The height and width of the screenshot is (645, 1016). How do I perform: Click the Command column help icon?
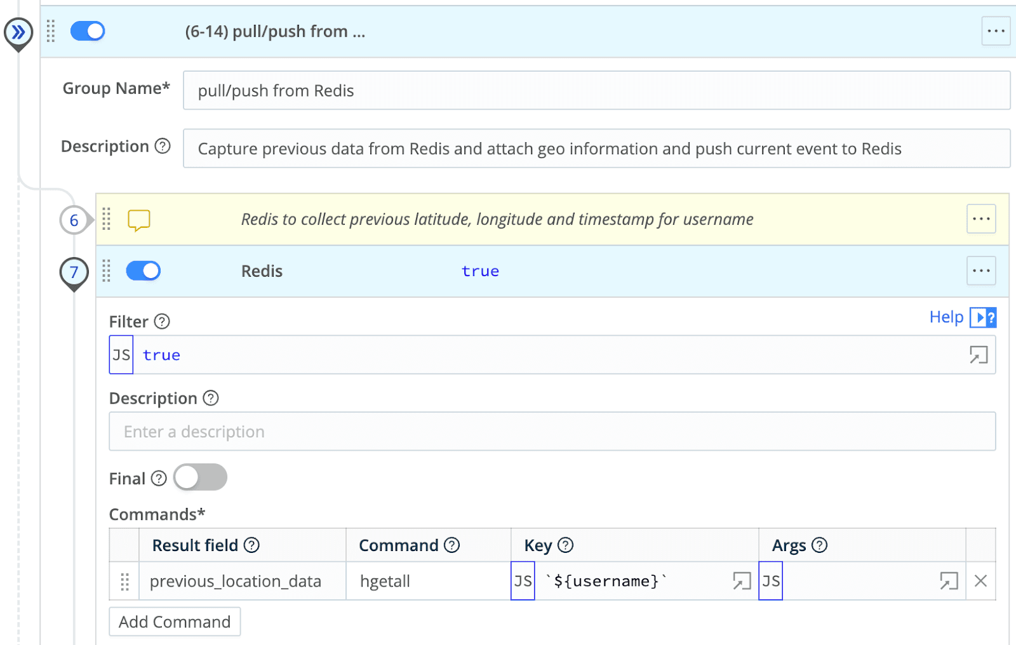(x=451, y=545)
